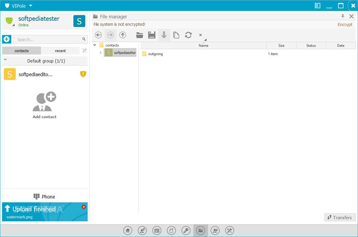This screenshot has height=237, width=358.
Task: Click the Default group (1/1) header
Action: coord(45,61)
